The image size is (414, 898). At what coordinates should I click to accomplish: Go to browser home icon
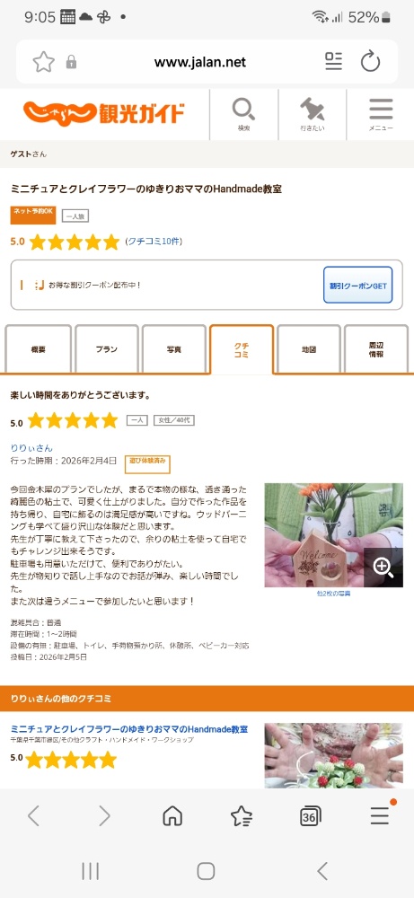[x=172, y=815]
